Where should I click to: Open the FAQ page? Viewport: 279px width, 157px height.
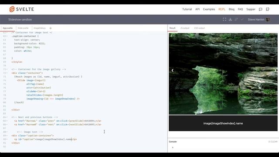coord(240,9)
